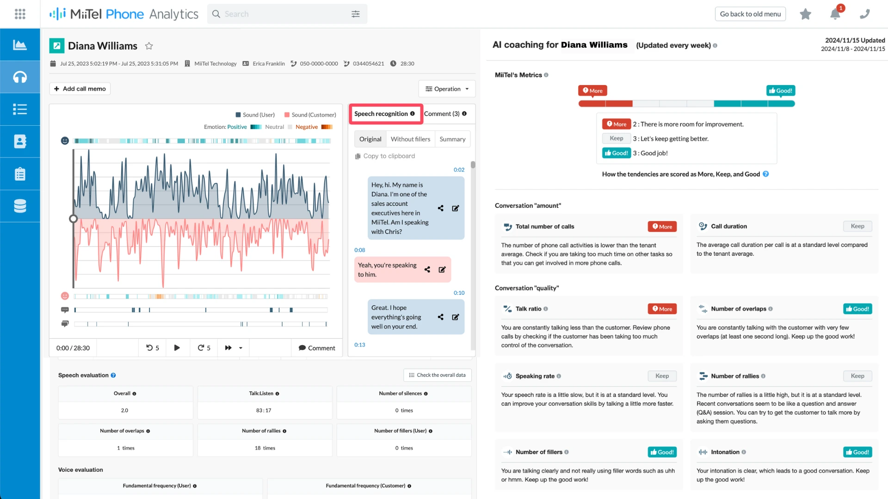The height and width of the screenshot is (499, 888).
Task: Switch transcript to Without fillers view
Action: (410, 139)
